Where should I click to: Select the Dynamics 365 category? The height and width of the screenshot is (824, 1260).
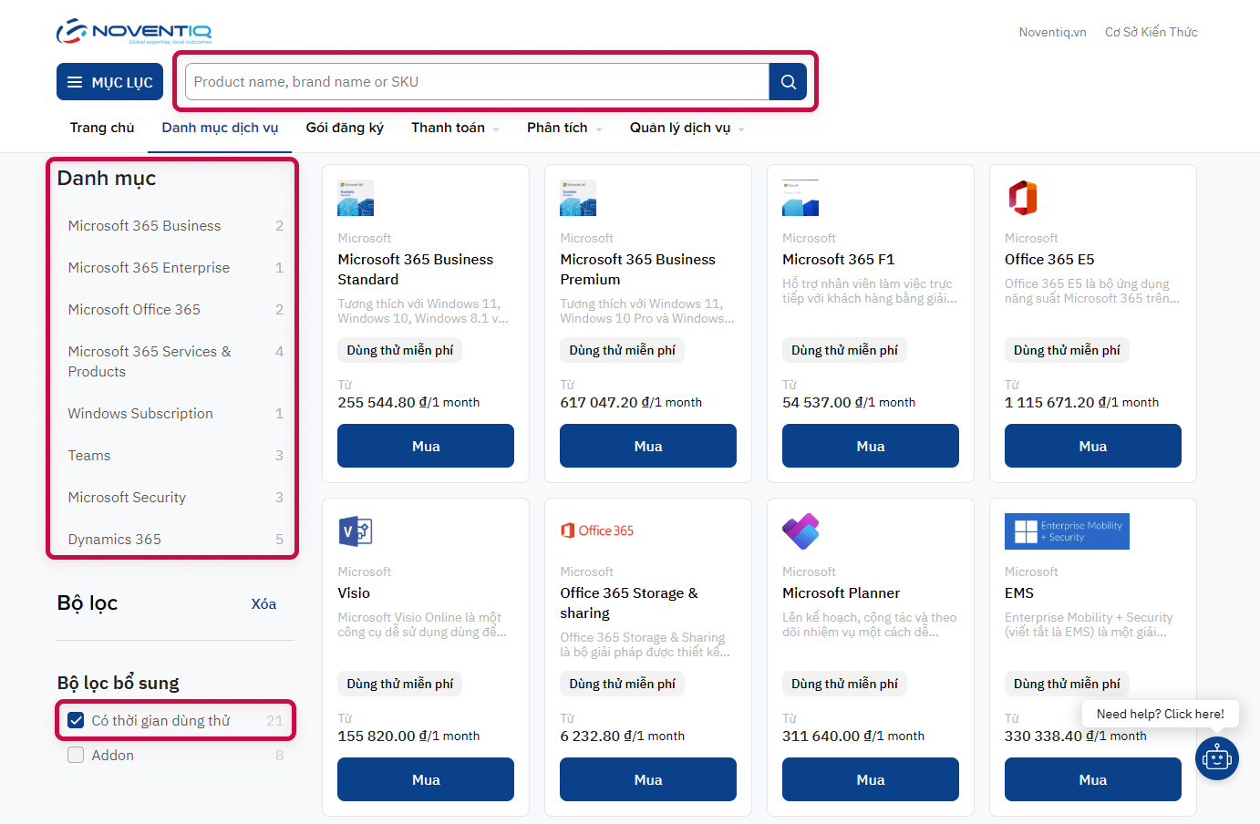point(115,540)
